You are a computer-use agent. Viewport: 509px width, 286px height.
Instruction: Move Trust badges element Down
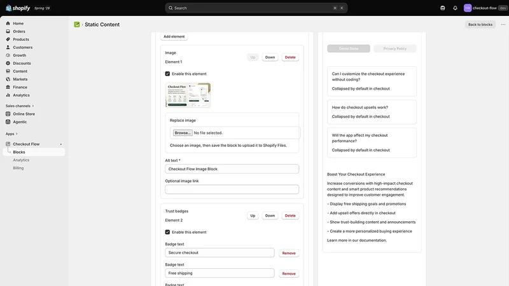[x=270, y=215]
